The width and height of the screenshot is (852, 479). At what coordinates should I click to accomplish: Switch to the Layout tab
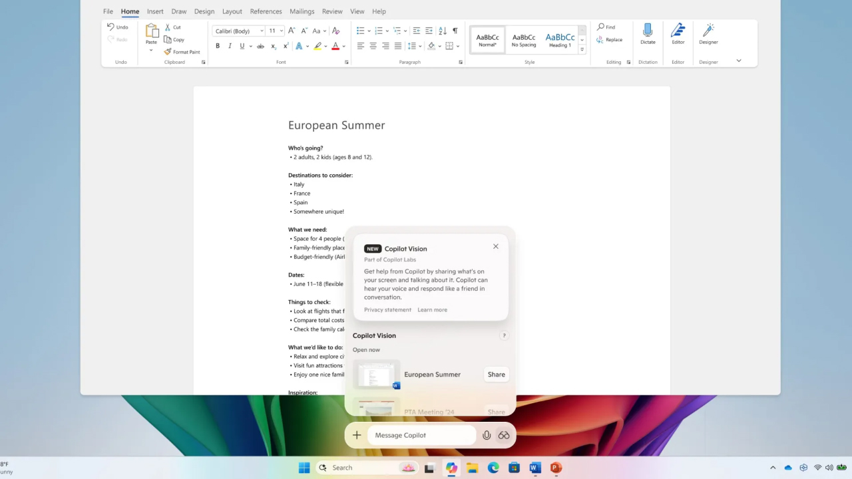coord(232,11)
